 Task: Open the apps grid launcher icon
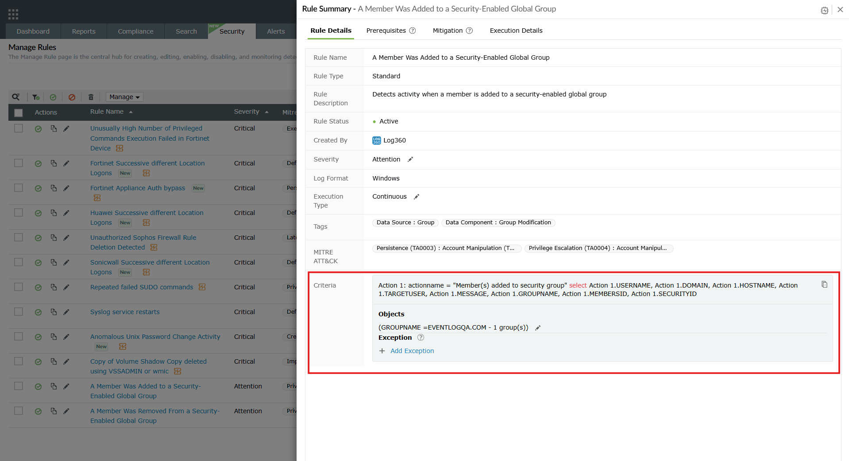(13, 14)
